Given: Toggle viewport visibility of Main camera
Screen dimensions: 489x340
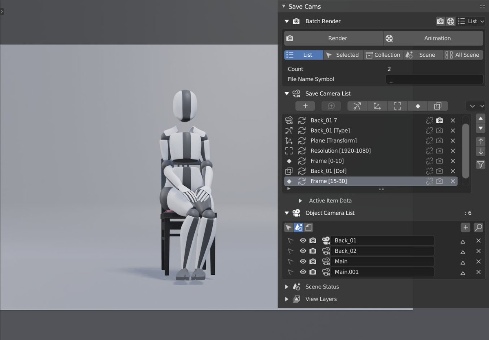Looking at the screenshot, I should click(x=303, y=262).
